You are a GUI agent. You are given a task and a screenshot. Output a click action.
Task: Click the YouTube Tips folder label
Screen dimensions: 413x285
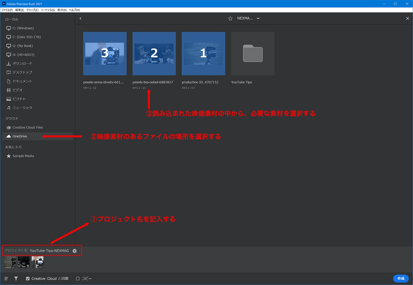coord(241,82)
